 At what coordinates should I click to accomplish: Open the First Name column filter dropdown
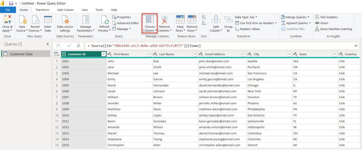point(149,54)
